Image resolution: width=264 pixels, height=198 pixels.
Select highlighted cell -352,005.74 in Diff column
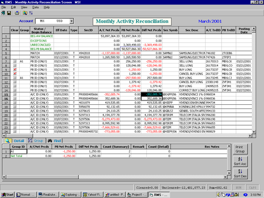[x=151, y=94]
